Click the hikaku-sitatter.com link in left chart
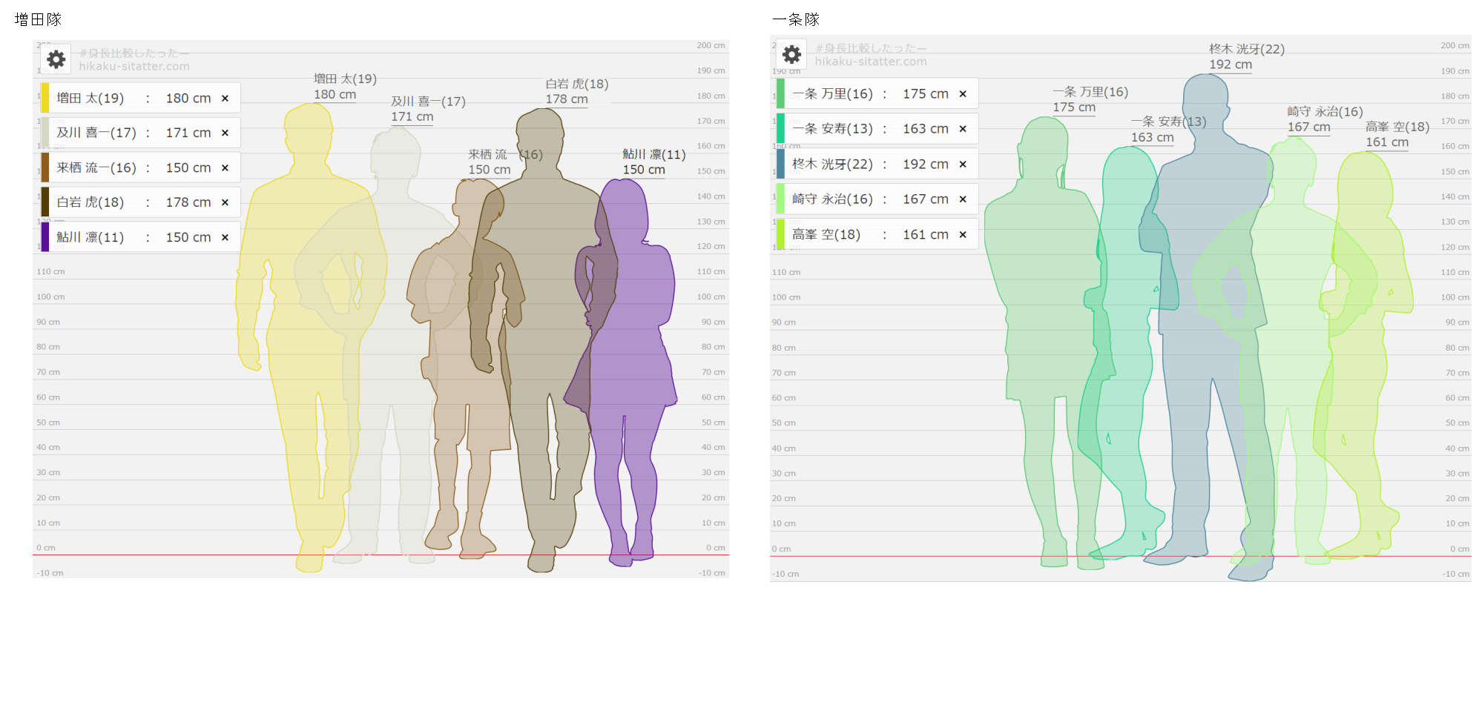The image size is (1482, 702). [x=134, y=67]
